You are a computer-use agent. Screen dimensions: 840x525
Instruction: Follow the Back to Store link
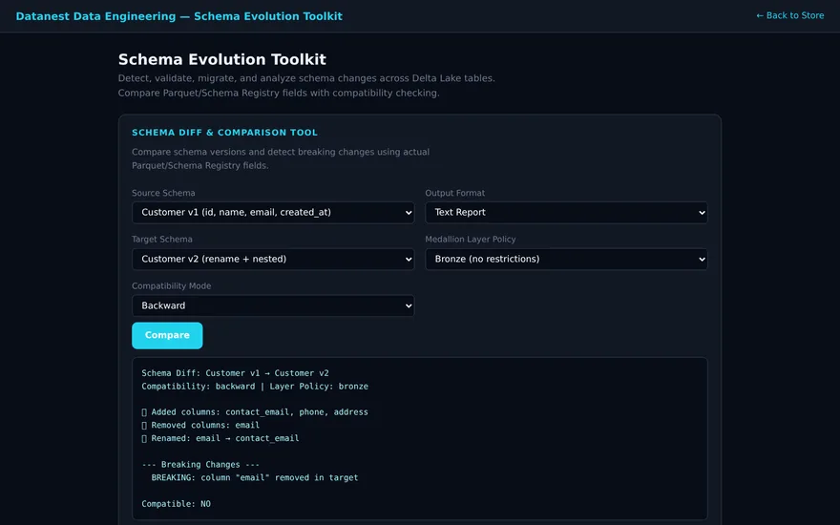pos(789,15)
